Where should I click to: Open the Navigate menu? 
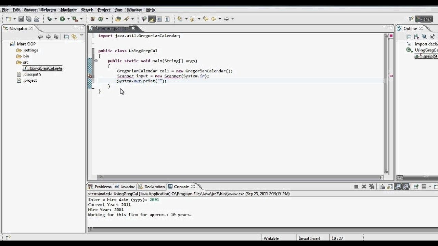pyautogui.click(x=68, y=10)
